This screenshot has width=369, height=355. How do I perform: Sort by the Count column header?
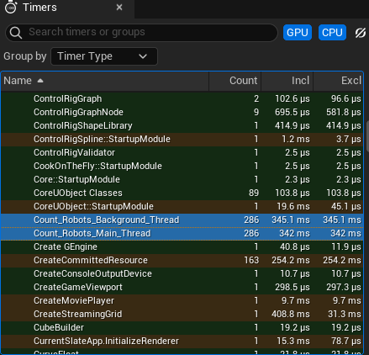[x=235, y=81]
